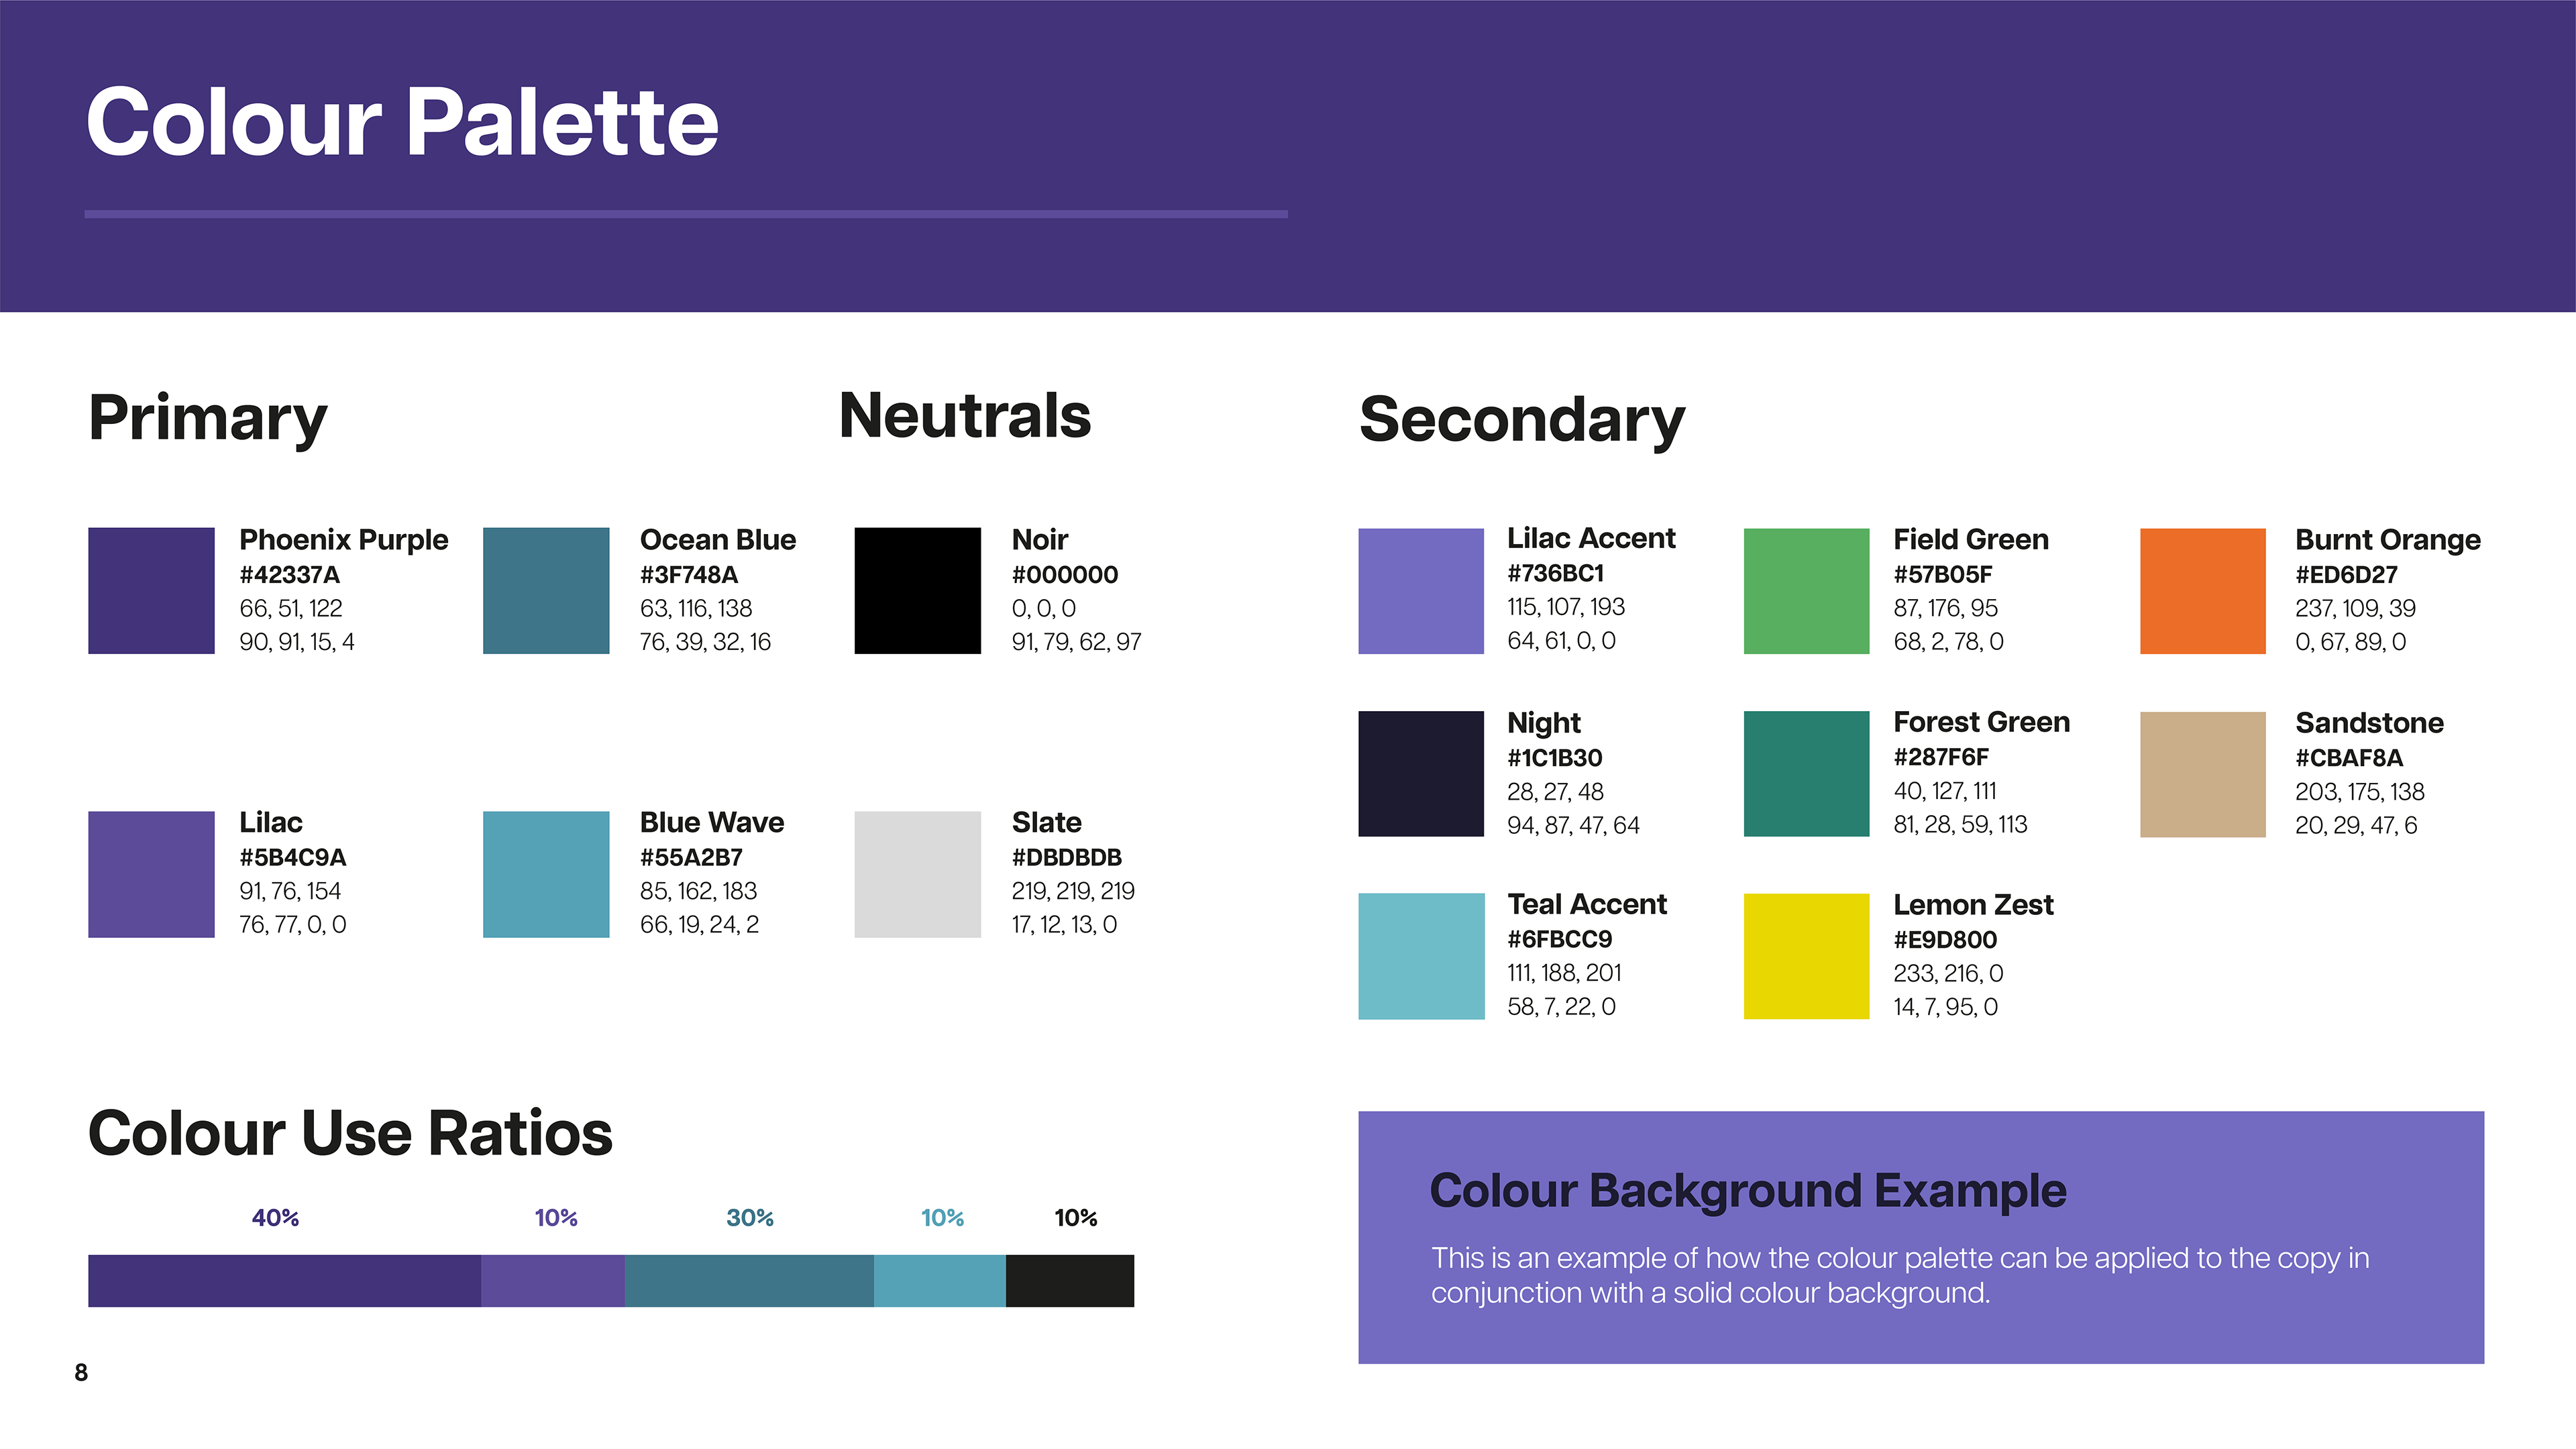Click the Noir black swatch

[x=918, y=591]
